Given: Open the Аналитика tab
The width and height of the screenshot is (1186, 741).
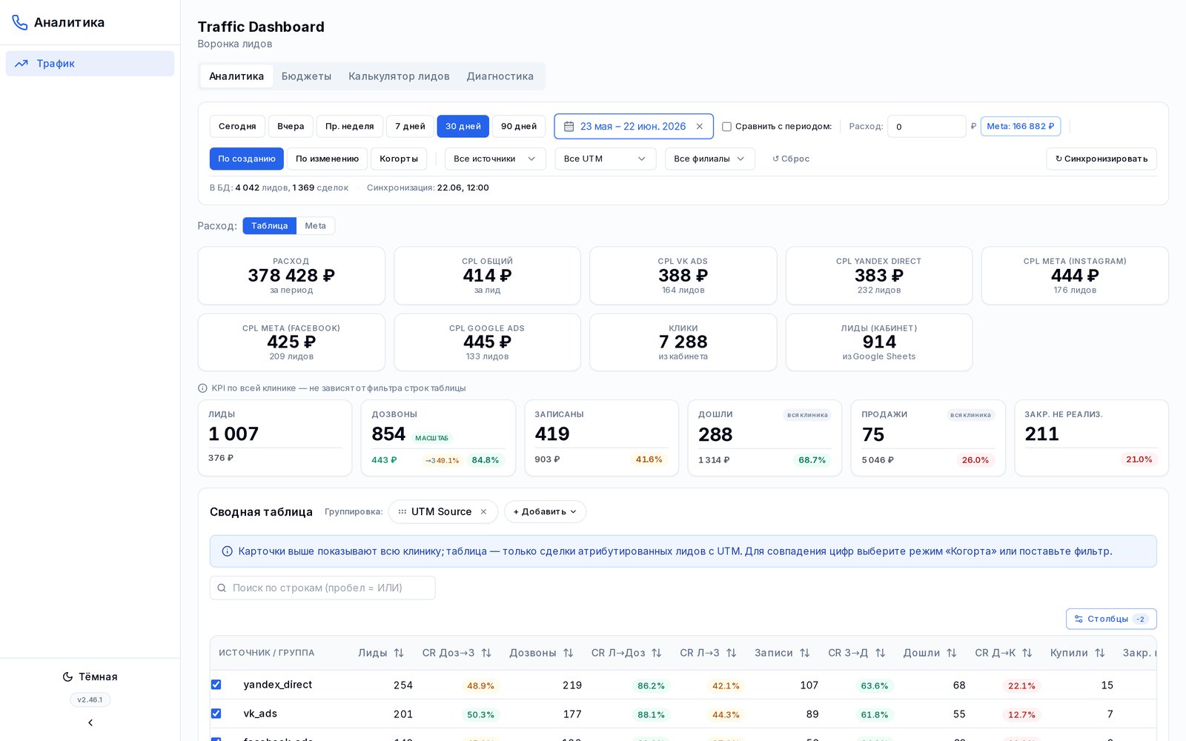Looking at the screenshot, I should 236,76.
